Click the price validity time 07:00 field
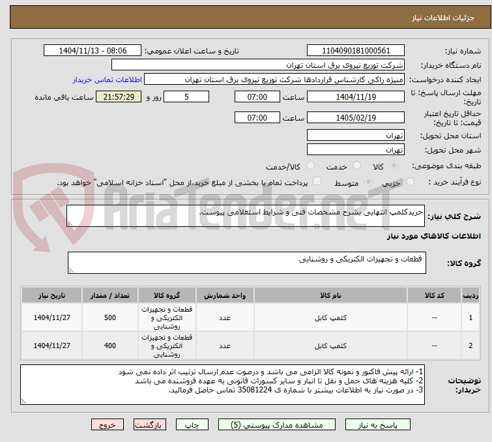 tap(257, 118)
